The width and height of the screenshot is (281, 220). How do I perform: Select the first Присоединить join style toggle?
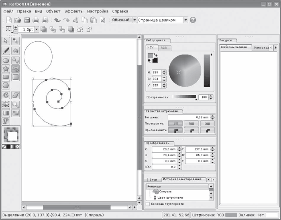pyautogui.click(x=175, y=130)
